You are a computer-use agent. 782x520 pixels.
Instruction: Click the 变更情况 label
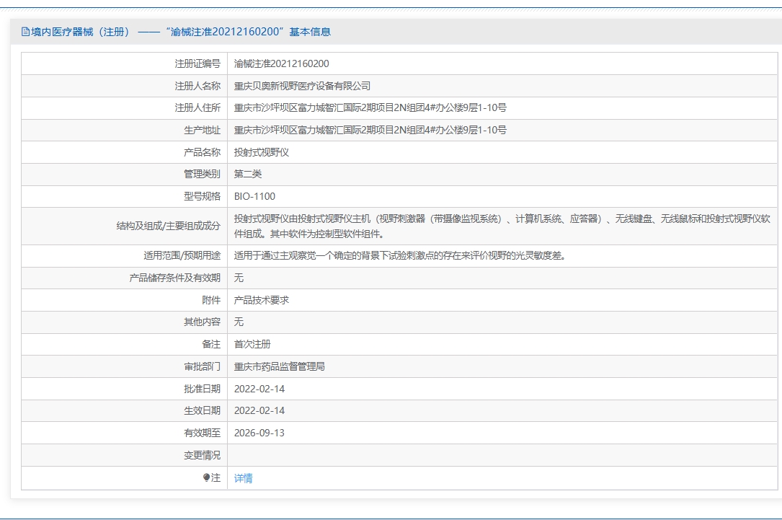point(202,456)
